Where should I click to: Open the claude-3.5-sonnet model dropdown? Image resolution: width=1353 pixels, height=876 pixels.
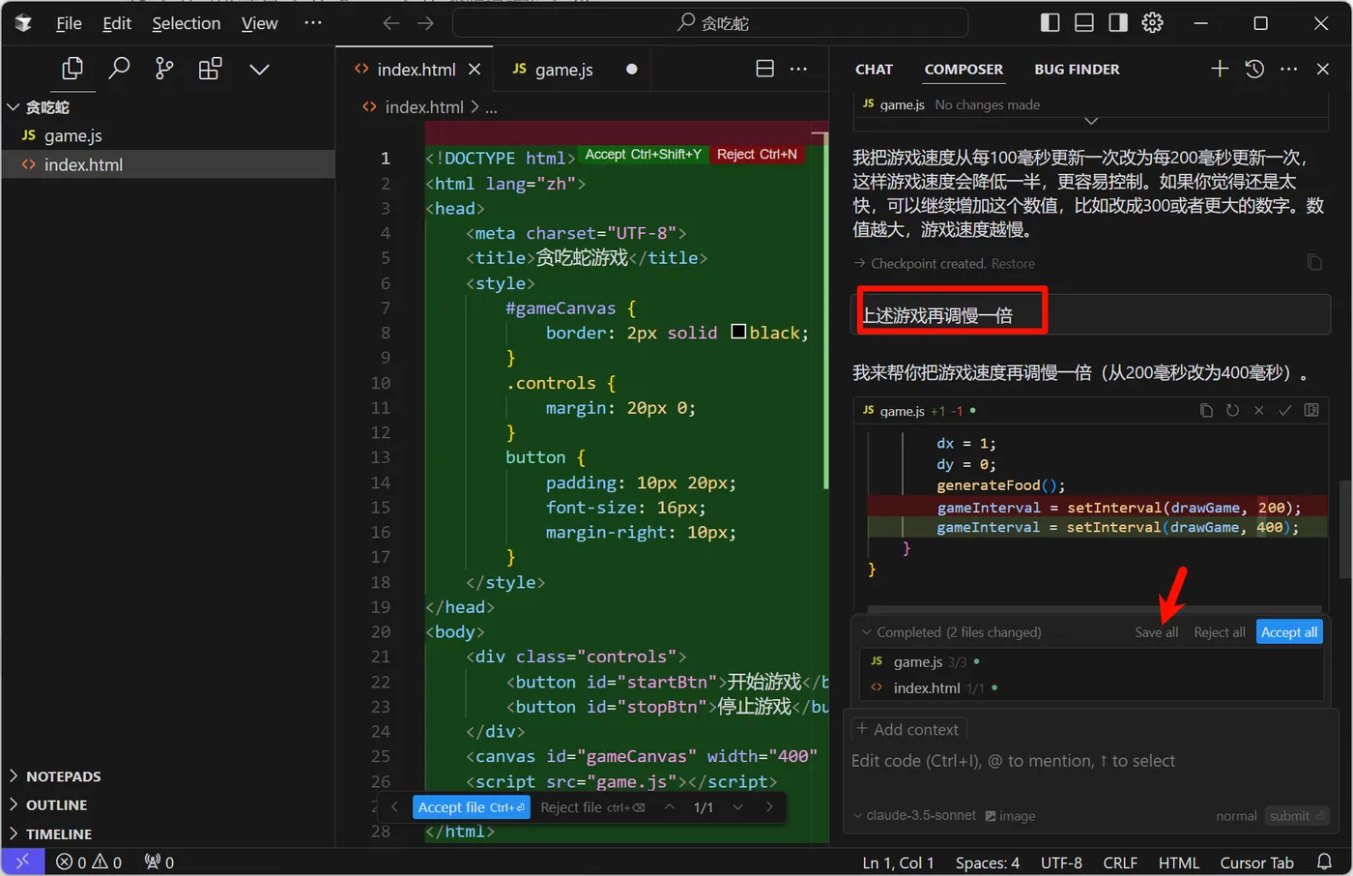pos(914,815)
